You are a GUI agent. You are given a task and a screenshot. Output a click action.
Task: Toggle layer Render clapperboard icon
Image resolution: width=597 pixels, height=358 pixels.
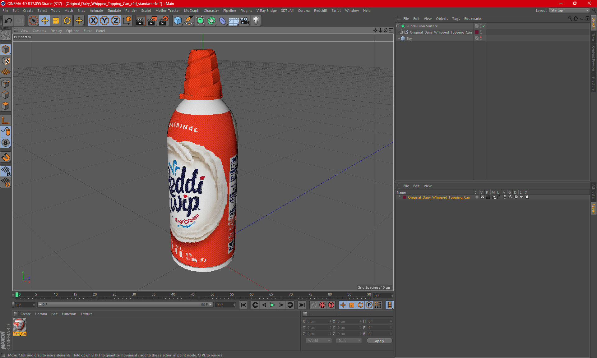pyautogui.click(x=488, y=197)
